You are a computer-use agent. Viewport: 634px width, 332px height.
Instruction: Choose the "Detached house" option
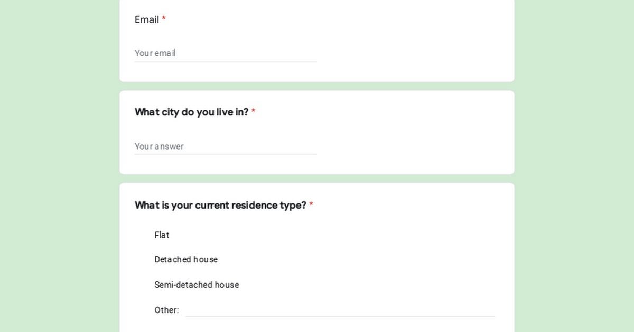pos(186,260)
